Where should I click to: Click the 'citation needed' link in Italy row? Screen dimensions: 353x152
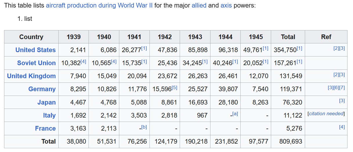tap(326, 113)
